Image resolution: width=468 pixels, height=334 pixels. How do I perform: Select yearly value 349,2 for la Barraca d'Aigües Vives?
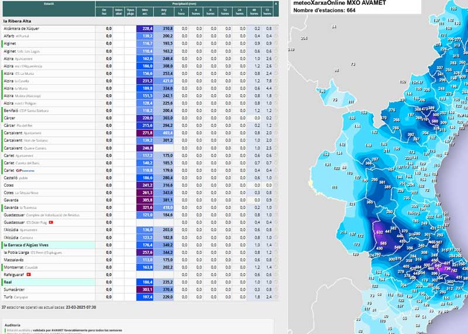pyautogui.click(x=164, y=245)
